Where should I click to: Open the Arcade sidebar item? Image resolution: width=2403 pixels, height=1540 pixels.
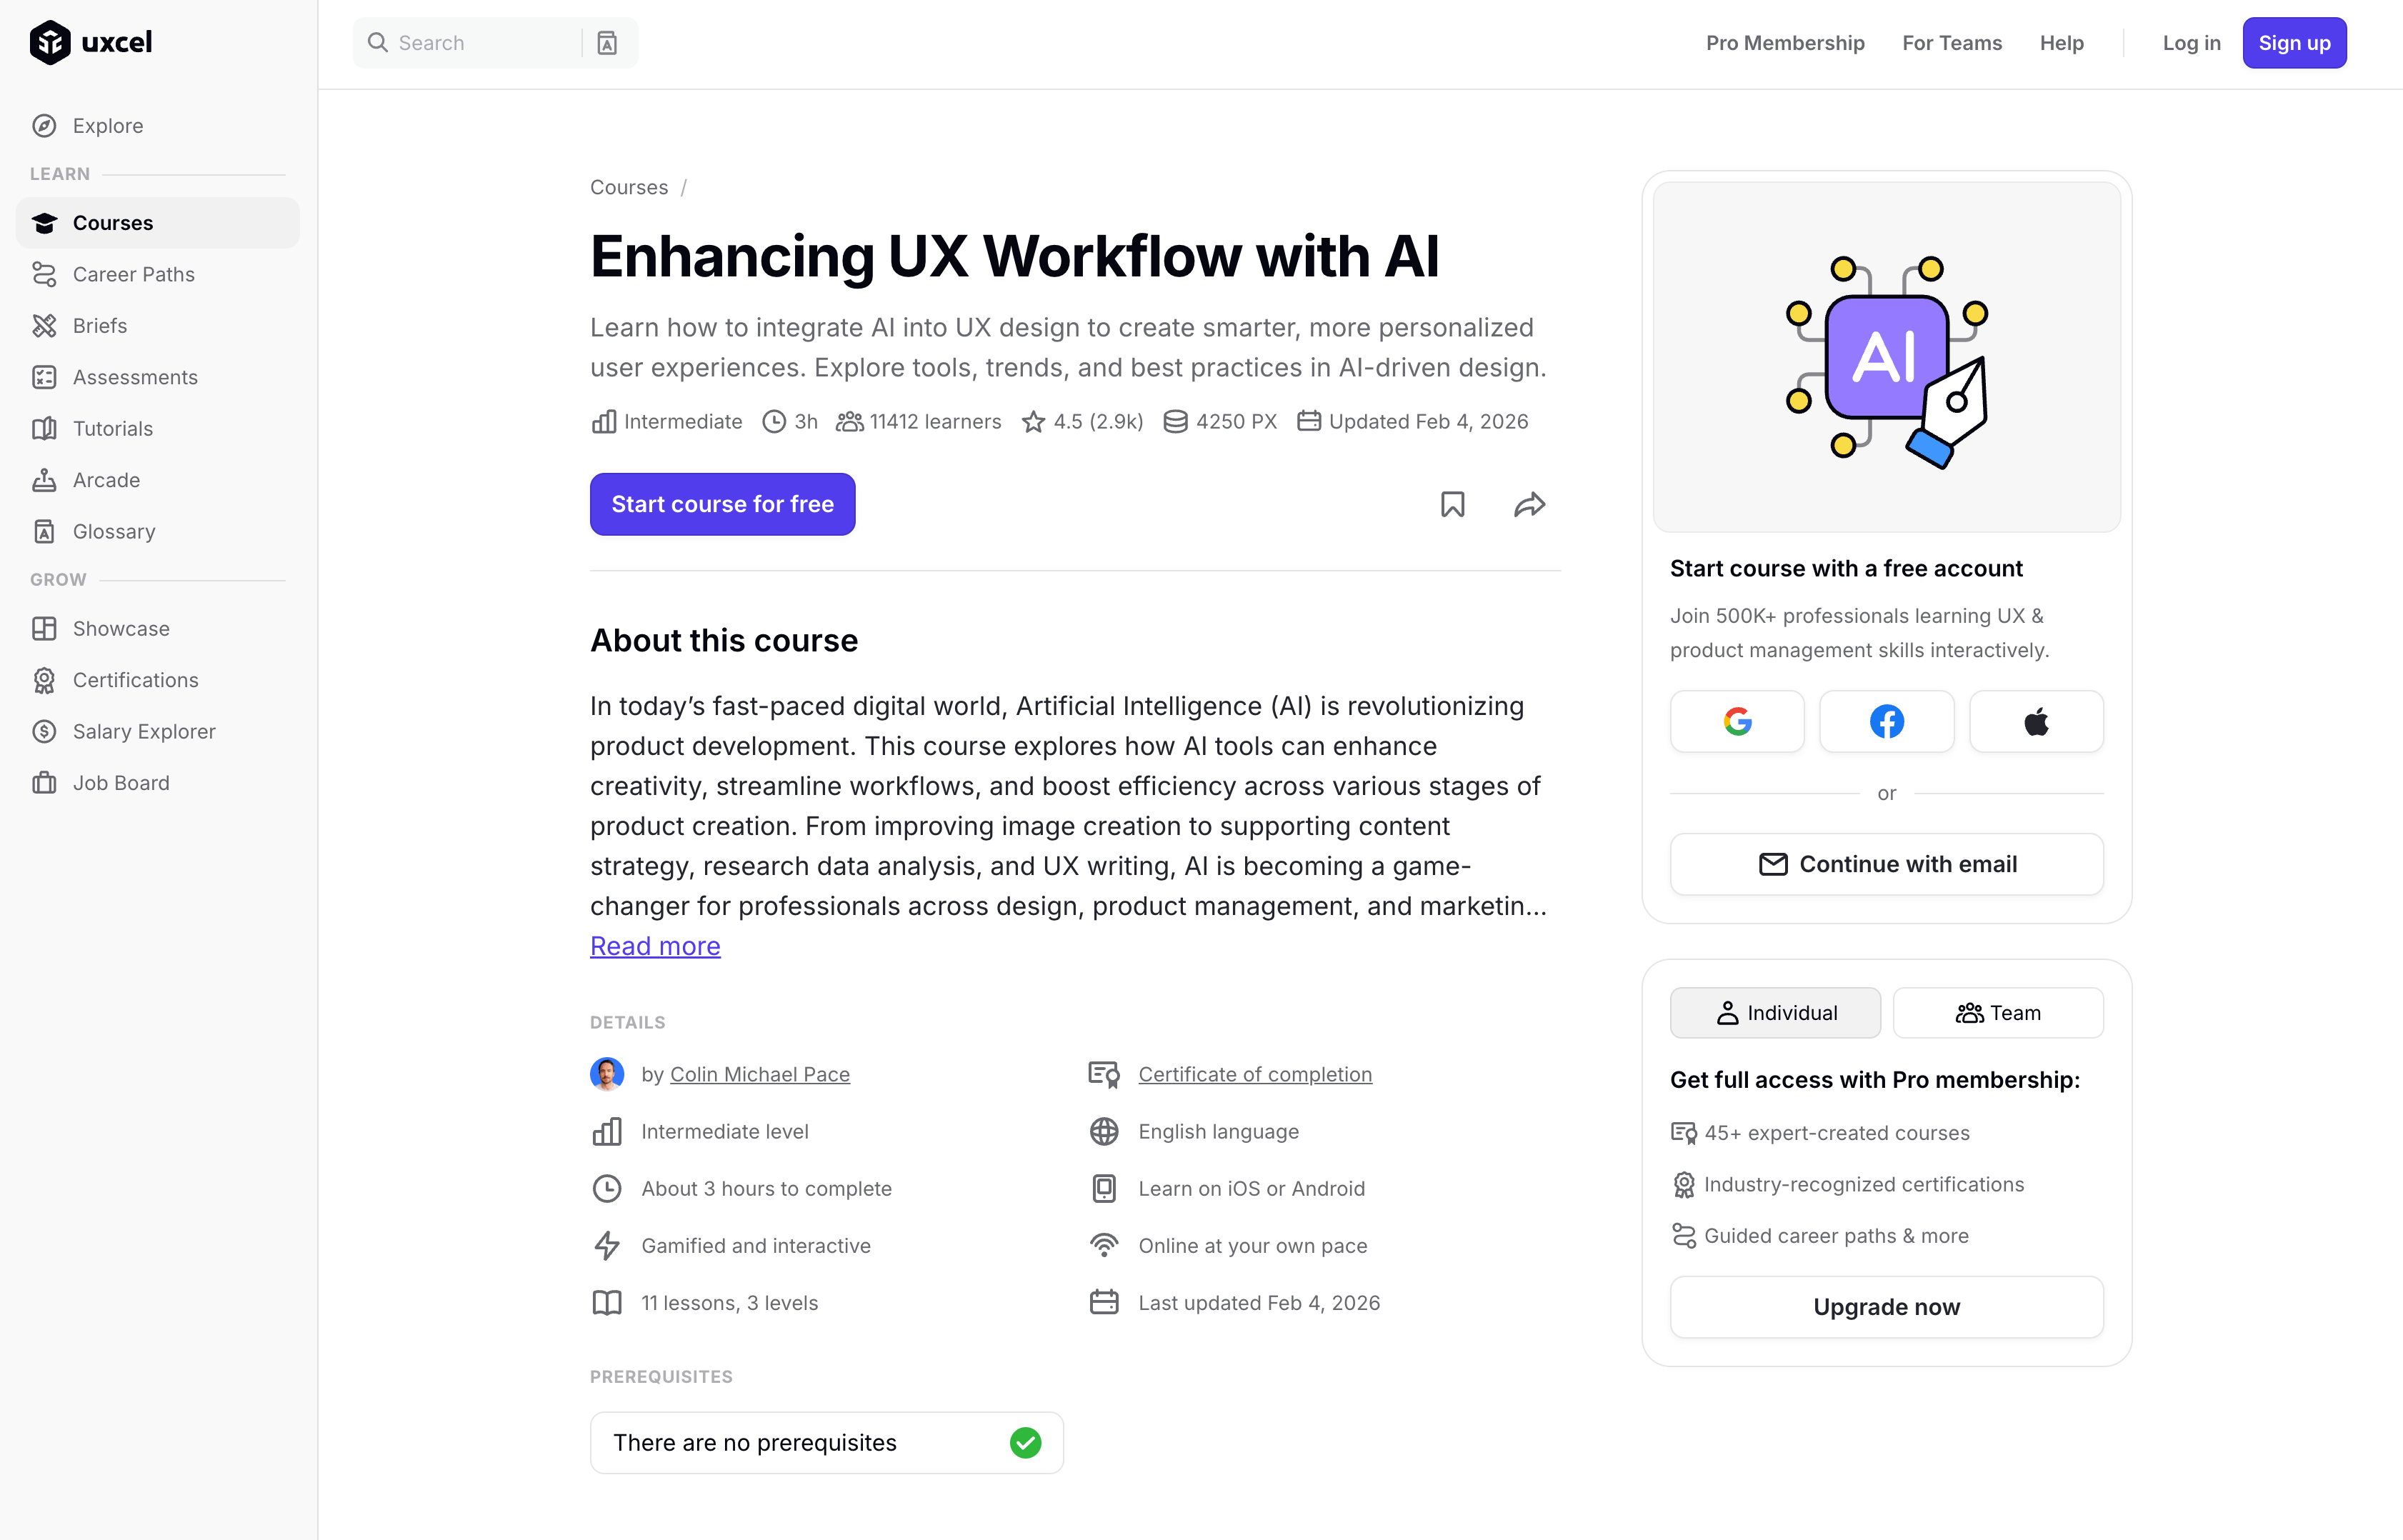[x=106, y=480]
